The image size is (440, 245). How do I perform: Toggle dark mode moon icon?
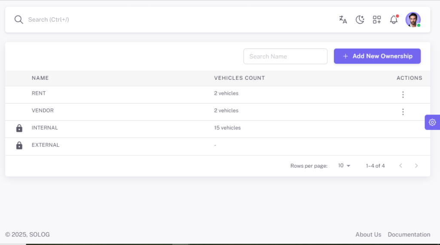point(360,20)
